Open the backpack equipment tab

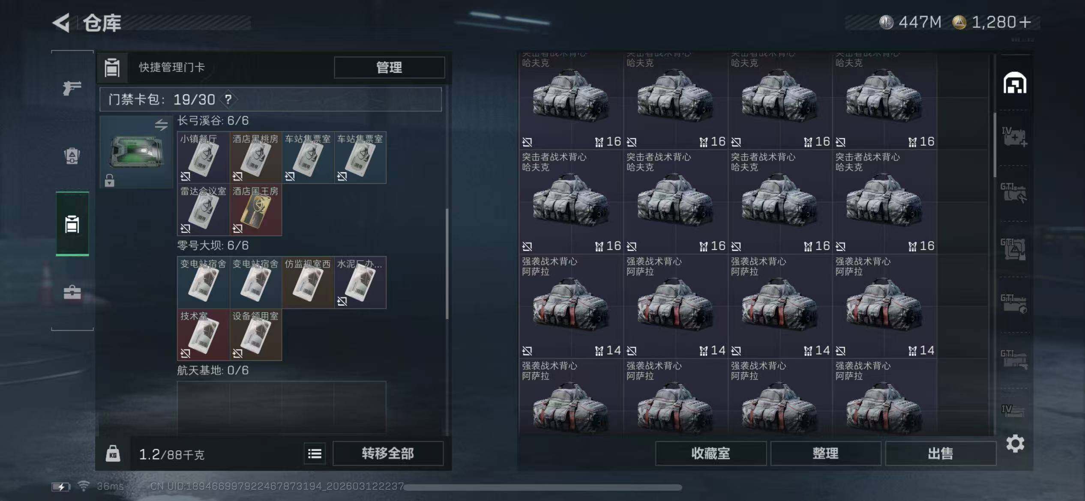72,156
